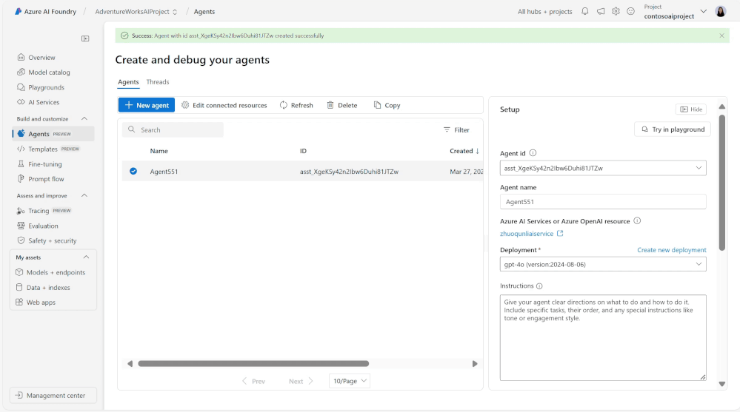Image resolution: width=740 pixels, height=412 pixels.
Task: Open Management center
Action: click(x=53, y=396)
